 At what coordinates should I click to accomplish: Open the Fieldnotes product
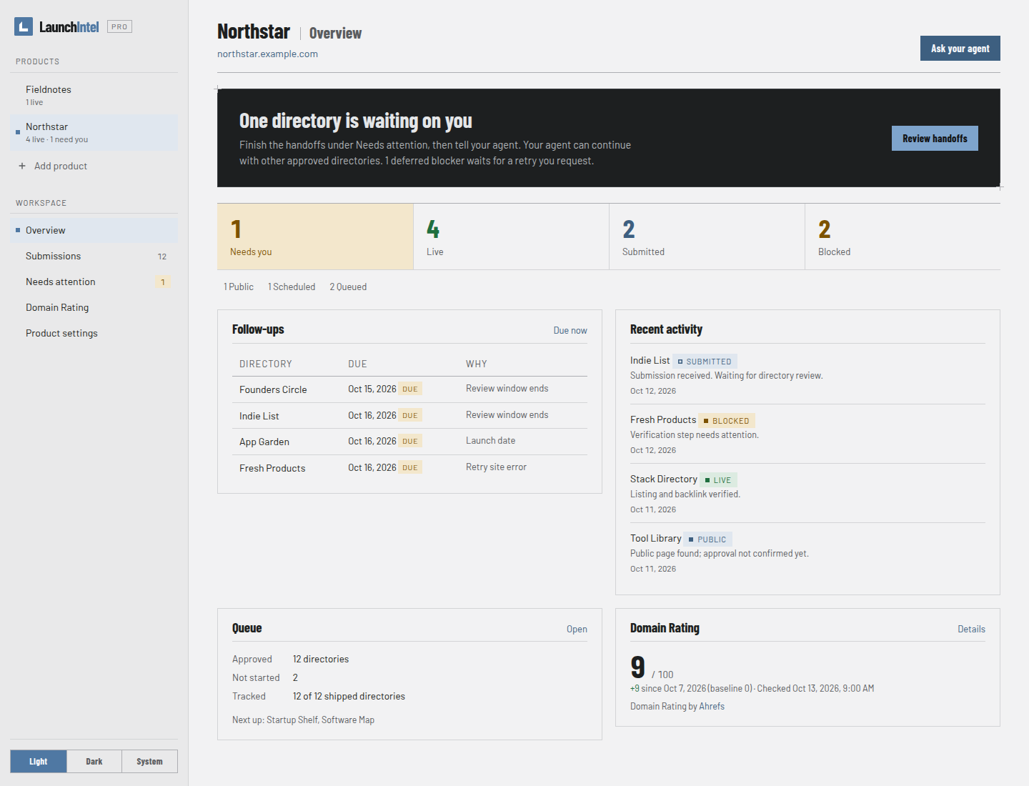tap(94, 95)
